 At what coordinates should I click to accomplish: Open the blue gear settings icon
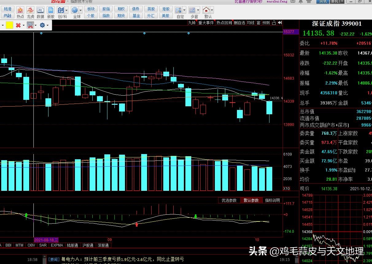(x=42, y=25)
